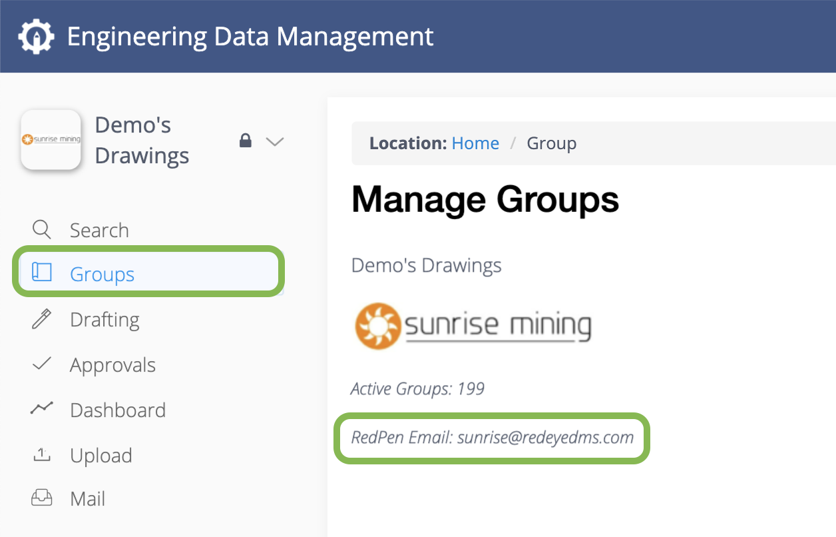This screenshot has height=537, width=836.
Task: Go to the Approvals page
Action: point(112,365)
